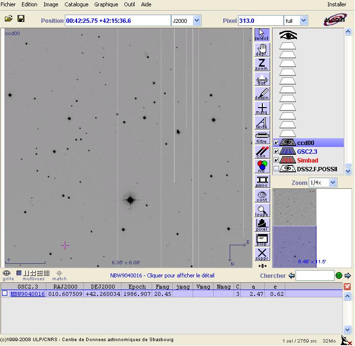Open the Outil menu
The height and width of the screenshot is (346, 355).
pyautogui.click(x=129, y=4)
